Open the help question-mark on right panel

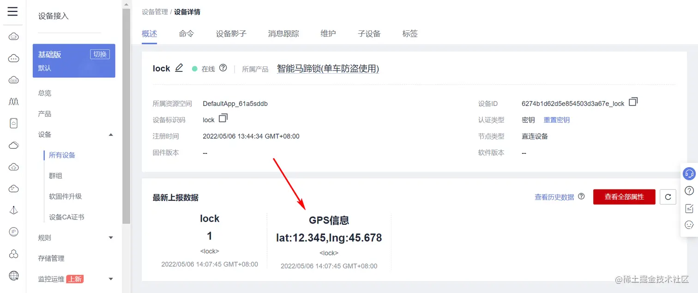point(689,191)
